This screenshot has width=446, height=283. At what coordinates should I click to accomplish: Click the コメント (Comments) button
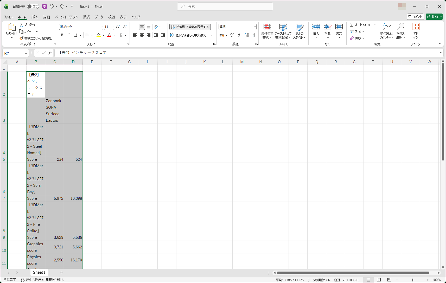415,17
